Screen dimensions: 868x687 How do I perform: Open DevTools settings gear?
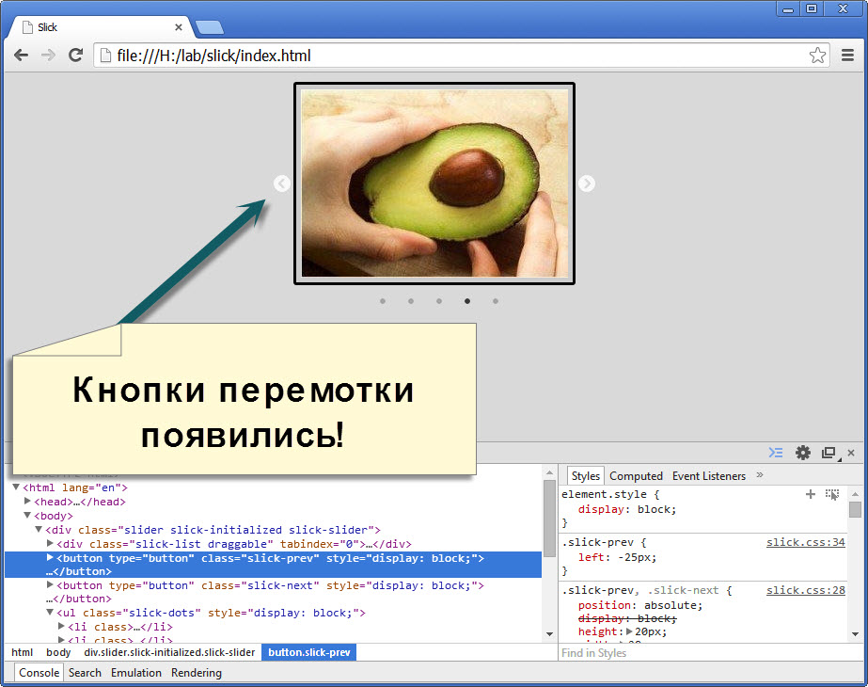[x=803, y=453]
